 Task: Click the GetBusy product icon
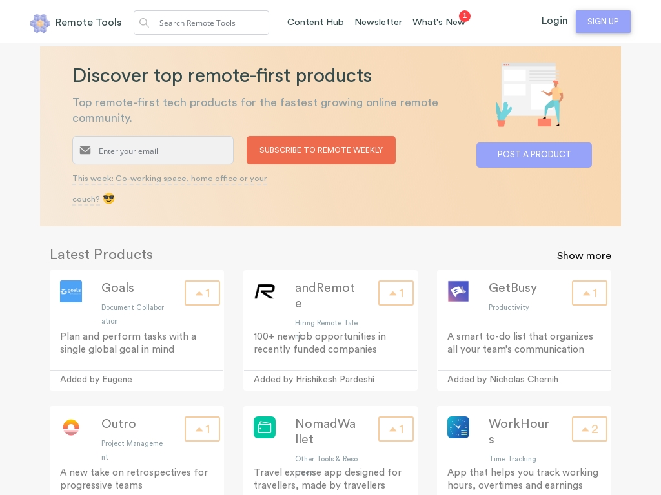458,291
